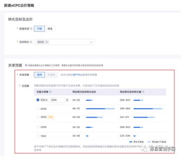Click the 新建oCPC出价策略 page title
181x157 pixels.
pos(19,6)
